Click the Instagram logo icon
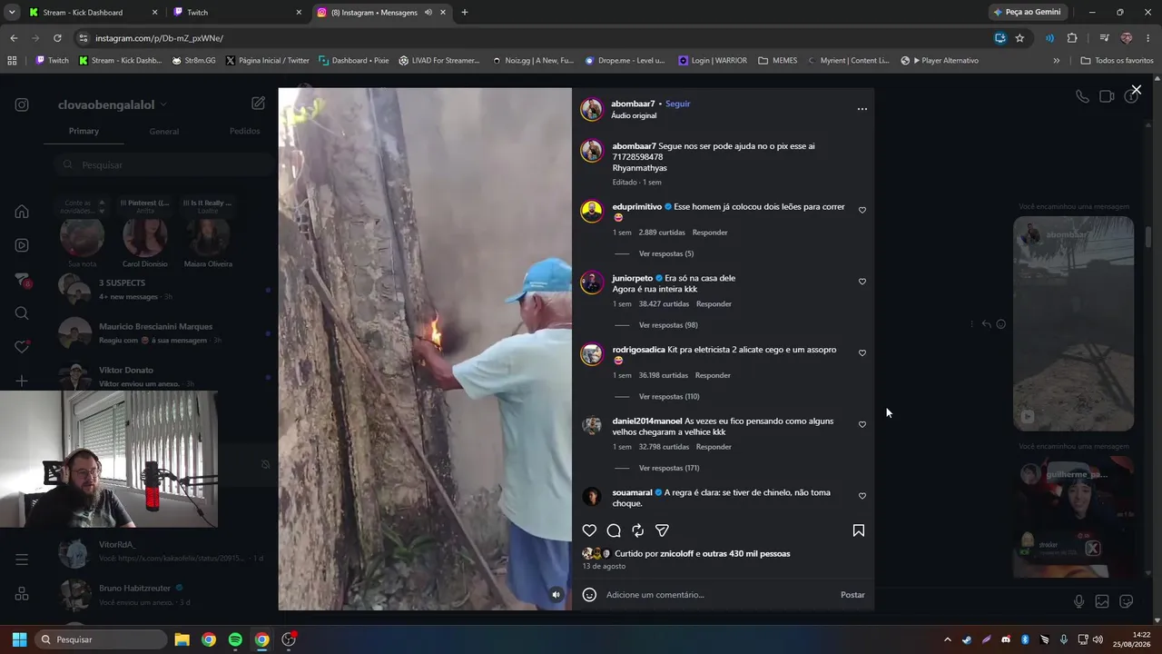This screenshot has height=654, width=1162. [x=22, y=104]
